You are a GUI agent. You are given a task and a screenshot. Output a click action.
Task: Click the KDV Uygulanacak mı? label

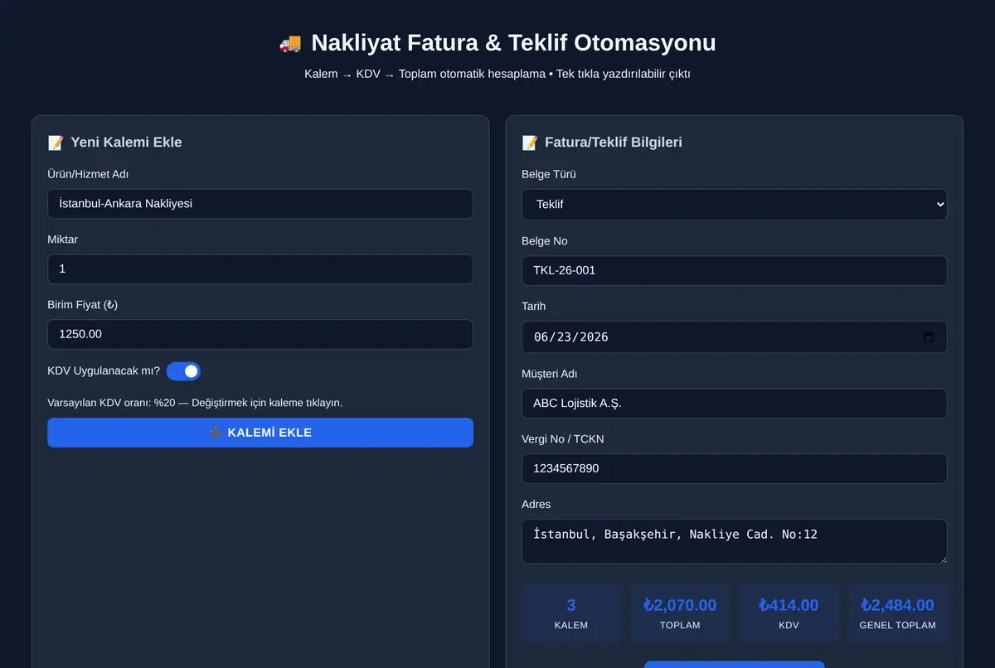pos(104,371)
